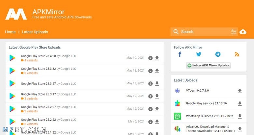Show info for Google Play Store 25.4.20
This screenshot has height=135, width=254.
click(x=150, y=58)
